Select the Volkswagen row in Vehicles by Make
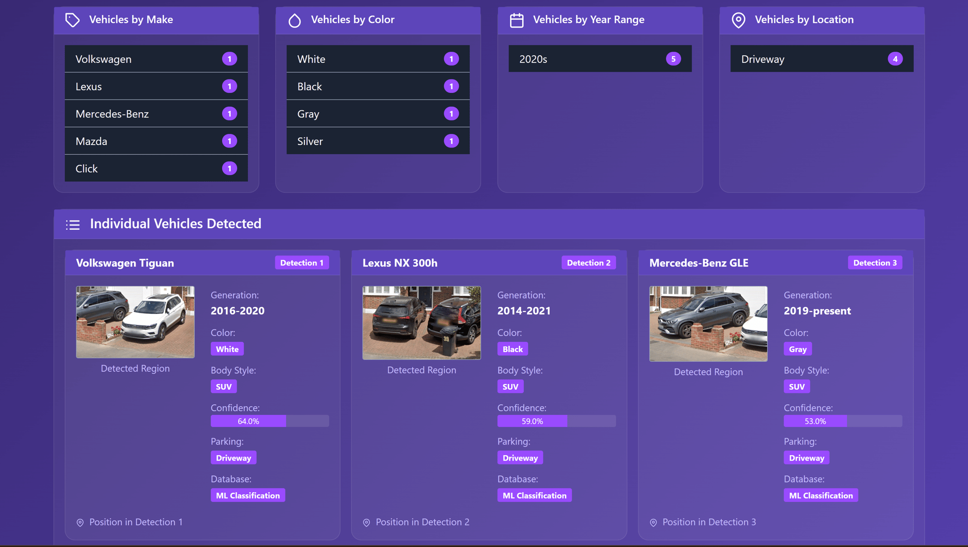This screenshot has height=547, width=968. [156, 59]
